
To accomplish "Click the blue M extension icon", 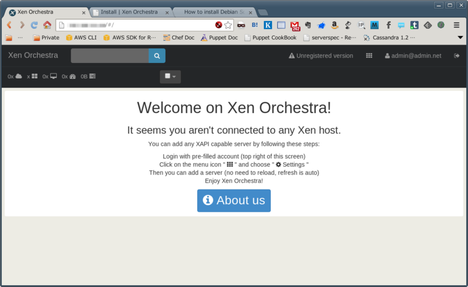I will pyautogui.click(x=374, y=25).
